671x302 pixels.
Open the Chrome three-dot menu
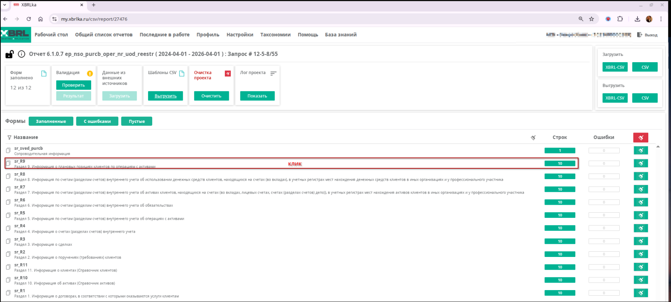pos(661,19)
